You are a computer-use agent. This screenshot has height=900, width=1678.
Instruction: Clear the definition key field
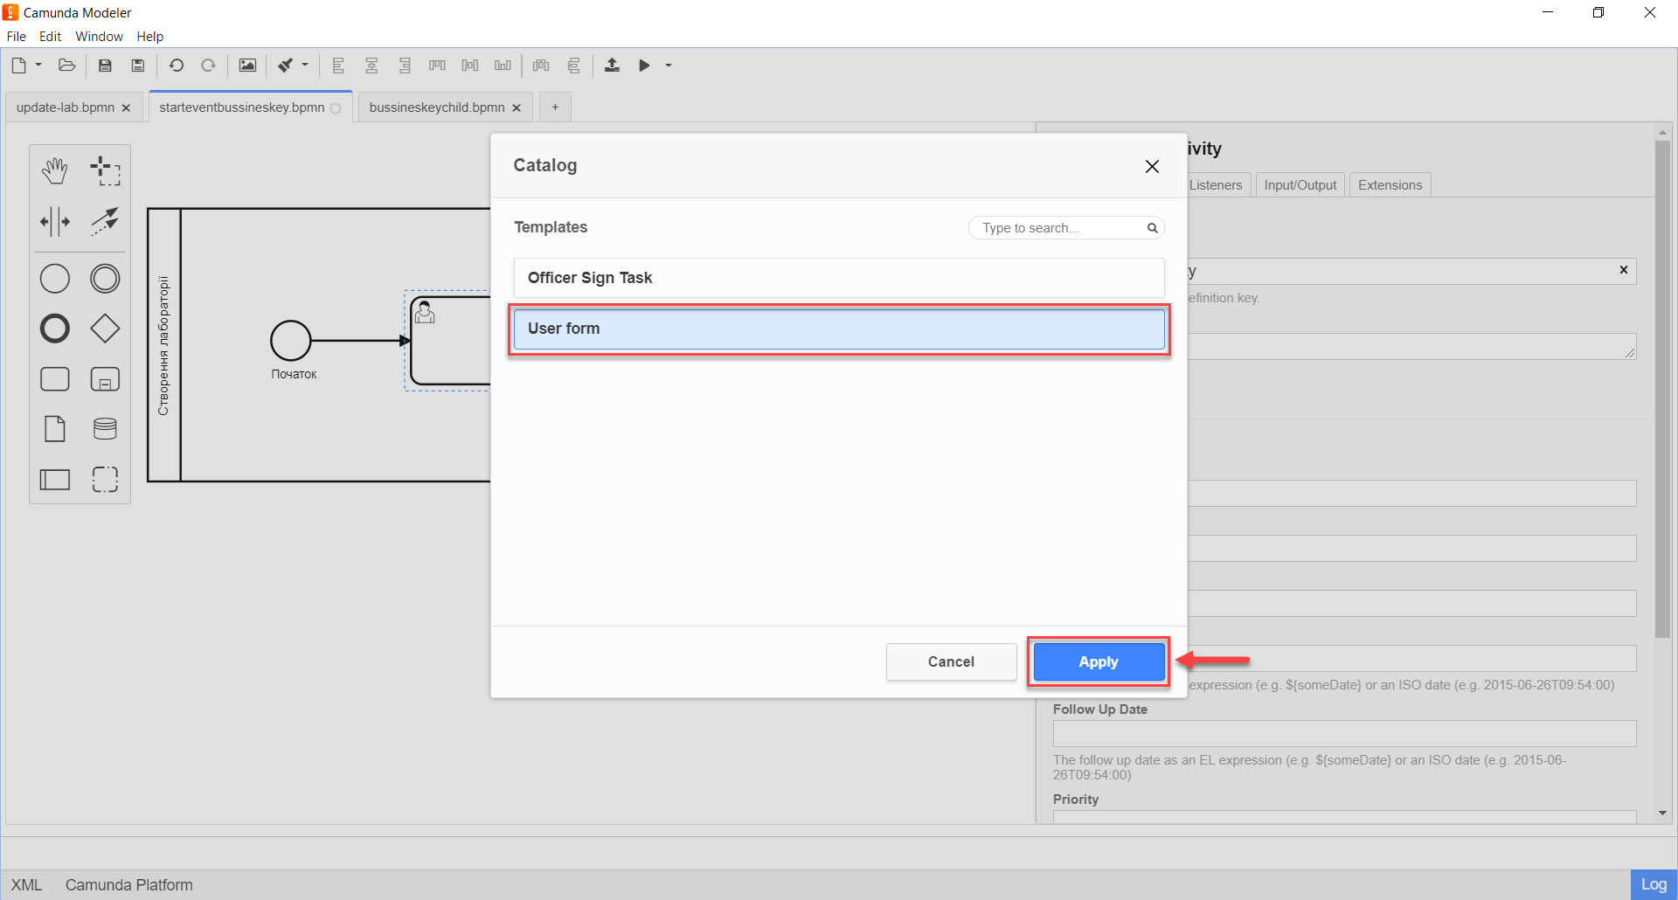coord(1624,270)
